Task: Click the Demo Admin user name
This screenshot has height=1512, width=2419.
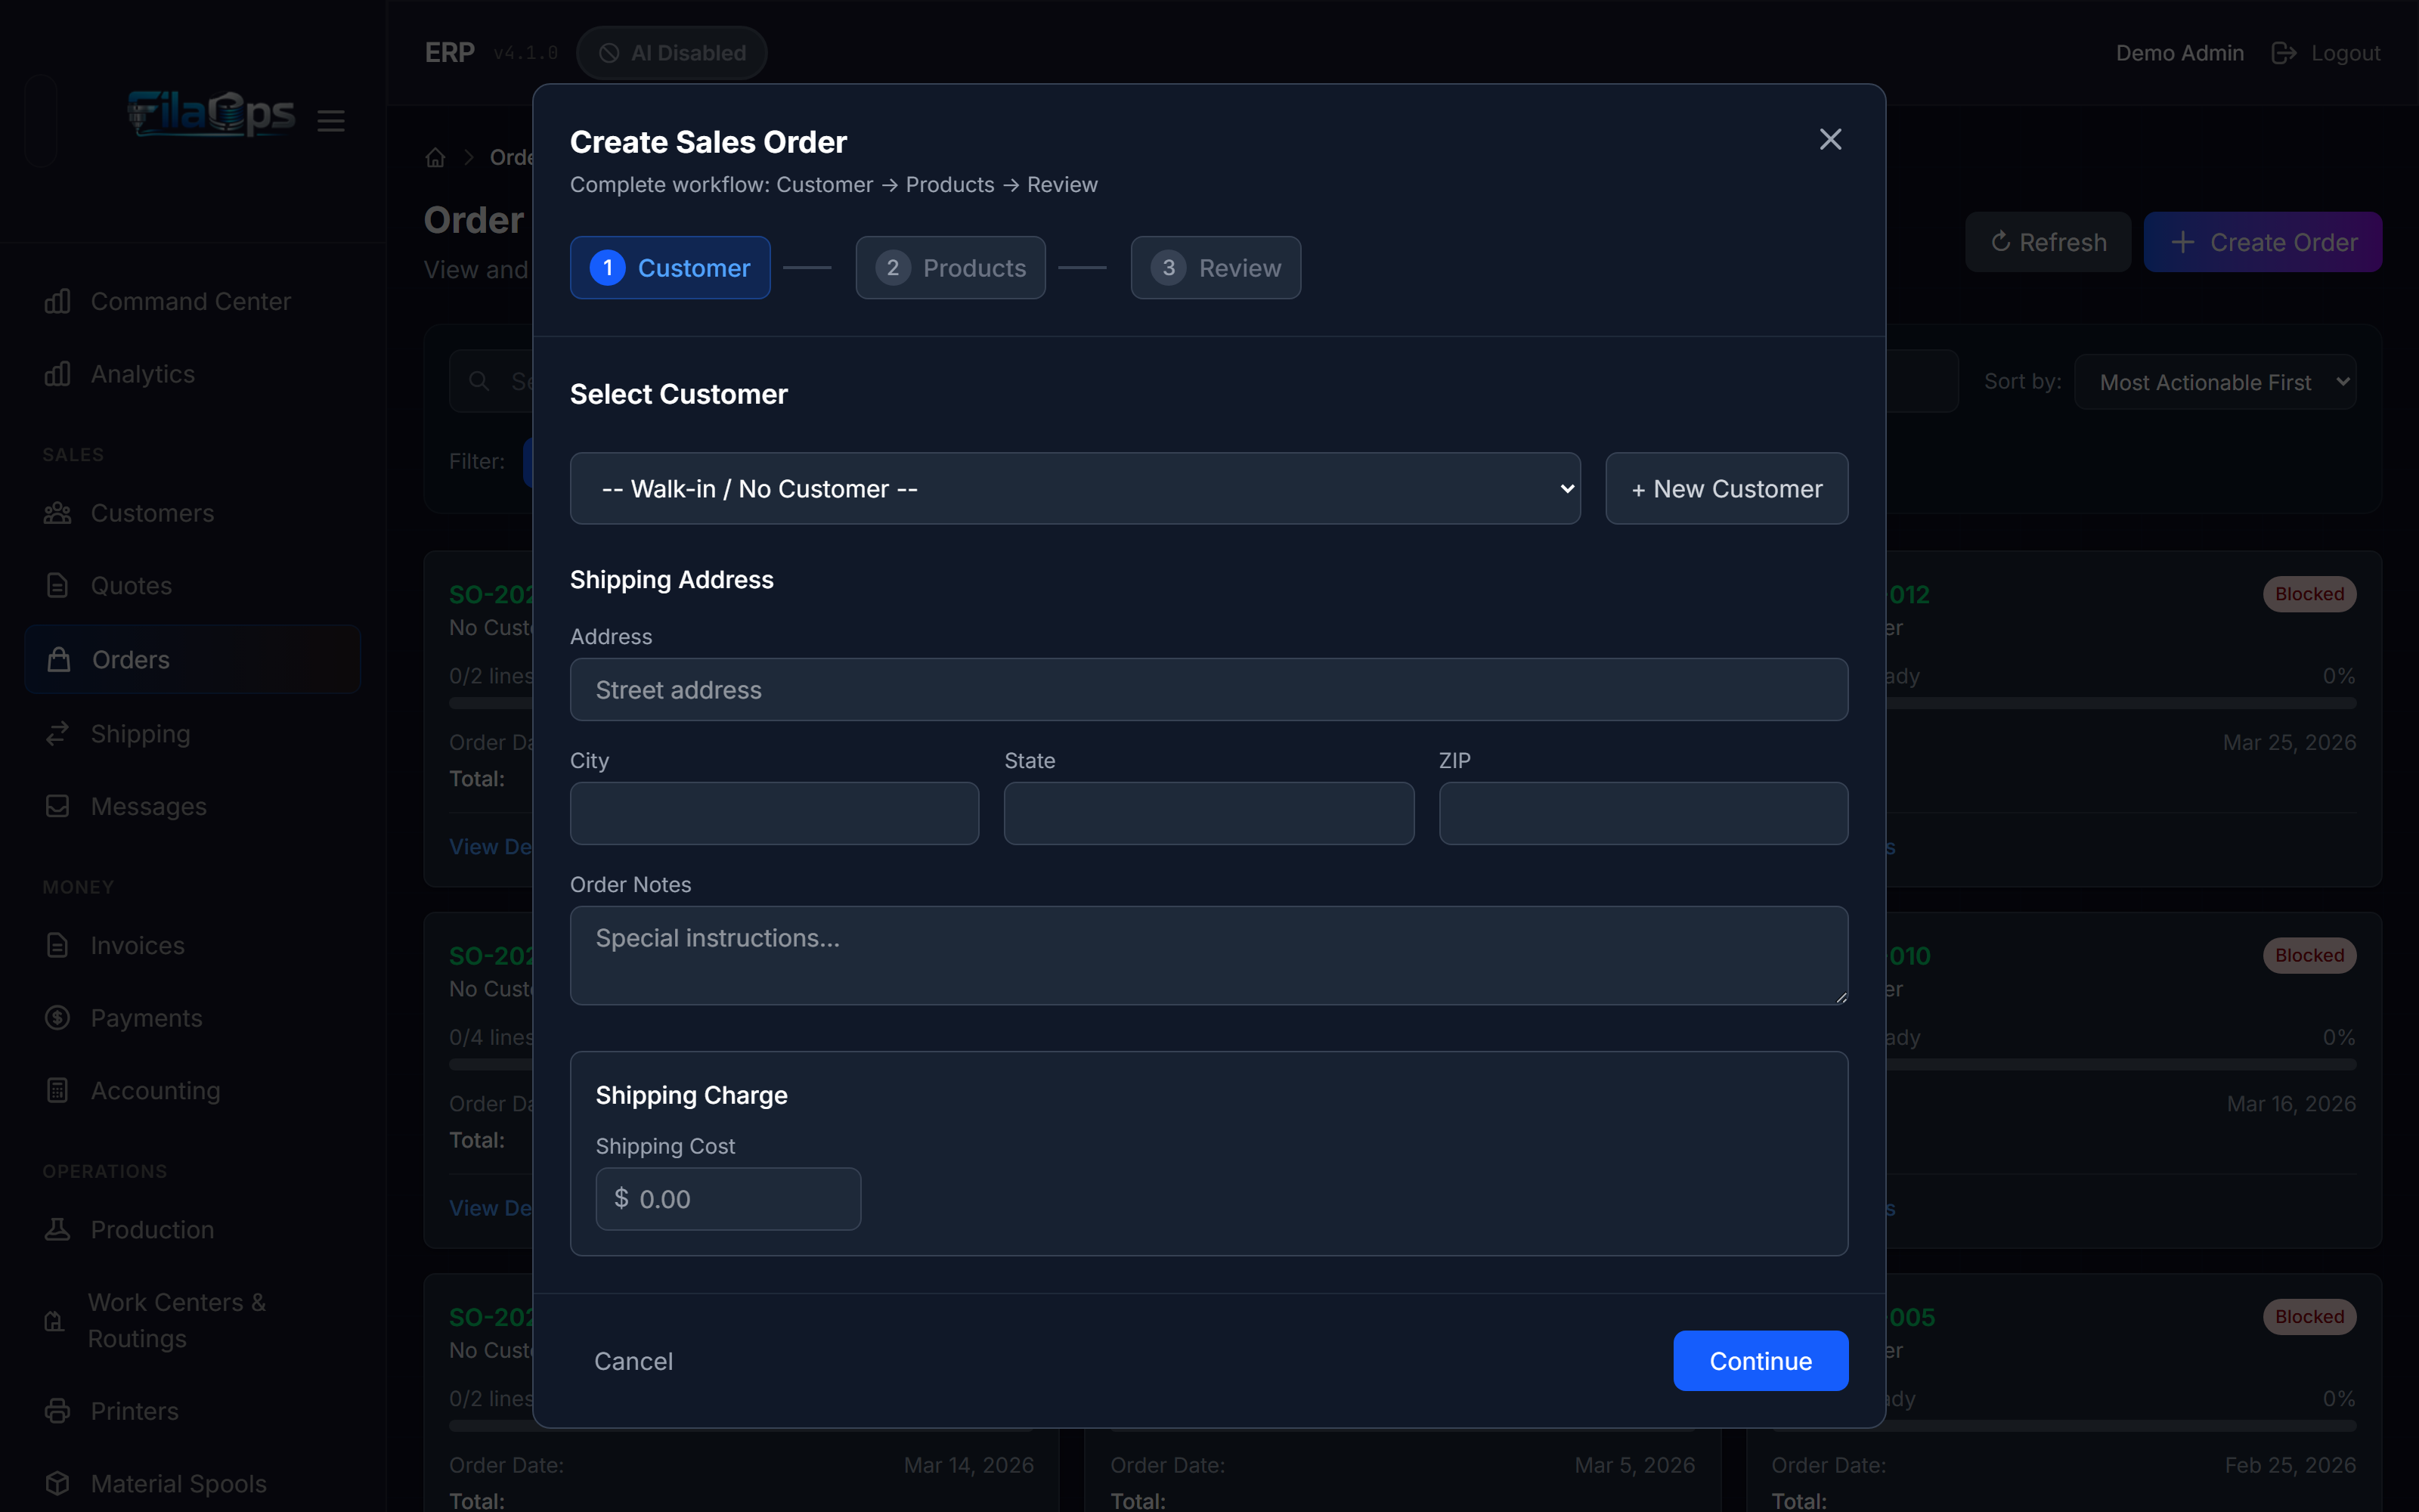Action: pos(2179,52)
